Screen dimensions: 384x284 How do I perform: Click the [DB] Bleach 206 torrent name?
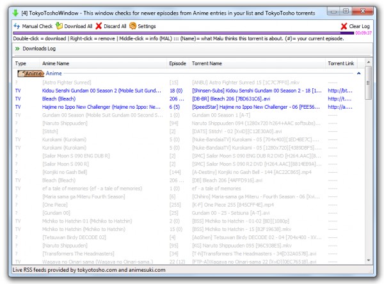(x=227, y=180)
